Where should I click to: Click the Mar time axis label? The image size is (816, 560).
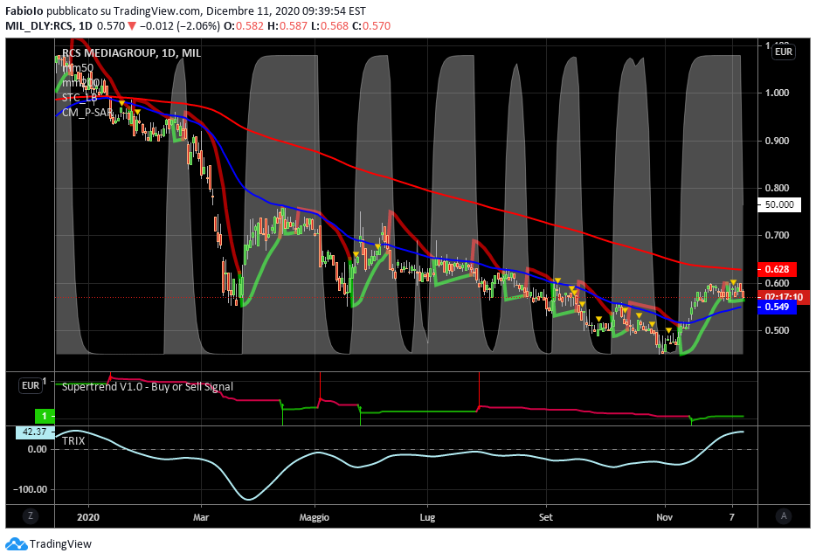click(x=201, y=517)
